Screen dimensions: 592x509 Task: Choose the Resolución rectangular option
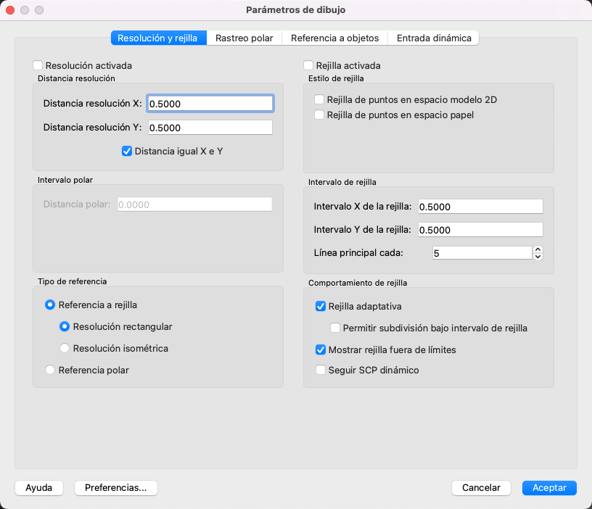[x=65, y=326]
